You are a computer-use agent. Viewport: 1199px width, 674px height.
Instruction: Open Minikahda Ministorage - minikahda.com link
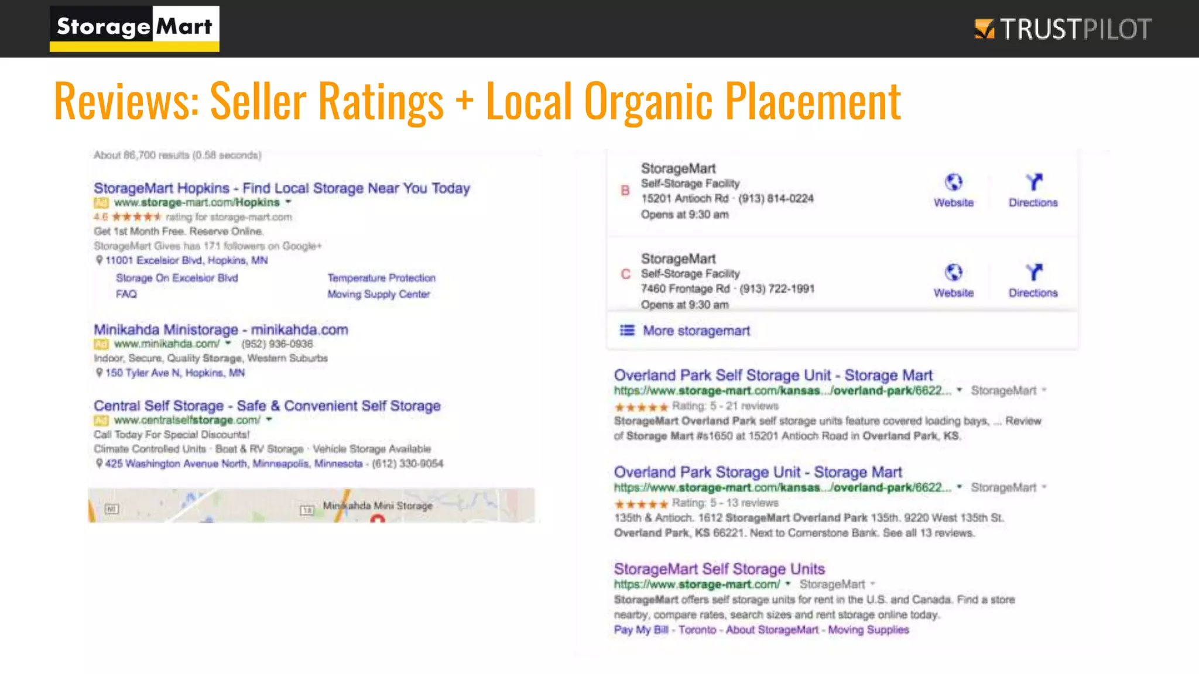coord(221,329)
